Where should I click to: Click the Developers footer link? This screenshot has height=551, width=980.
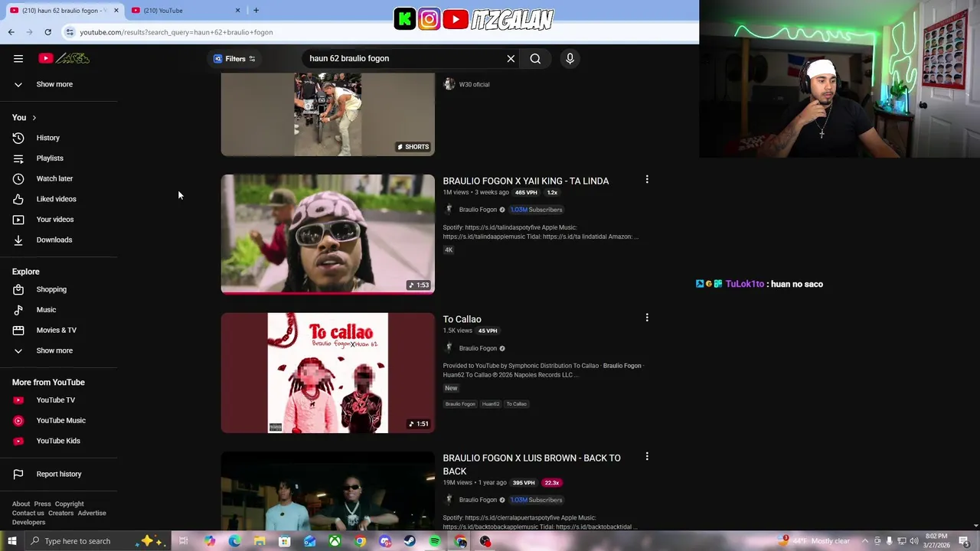pyautogui.click(x=28, y=522)
